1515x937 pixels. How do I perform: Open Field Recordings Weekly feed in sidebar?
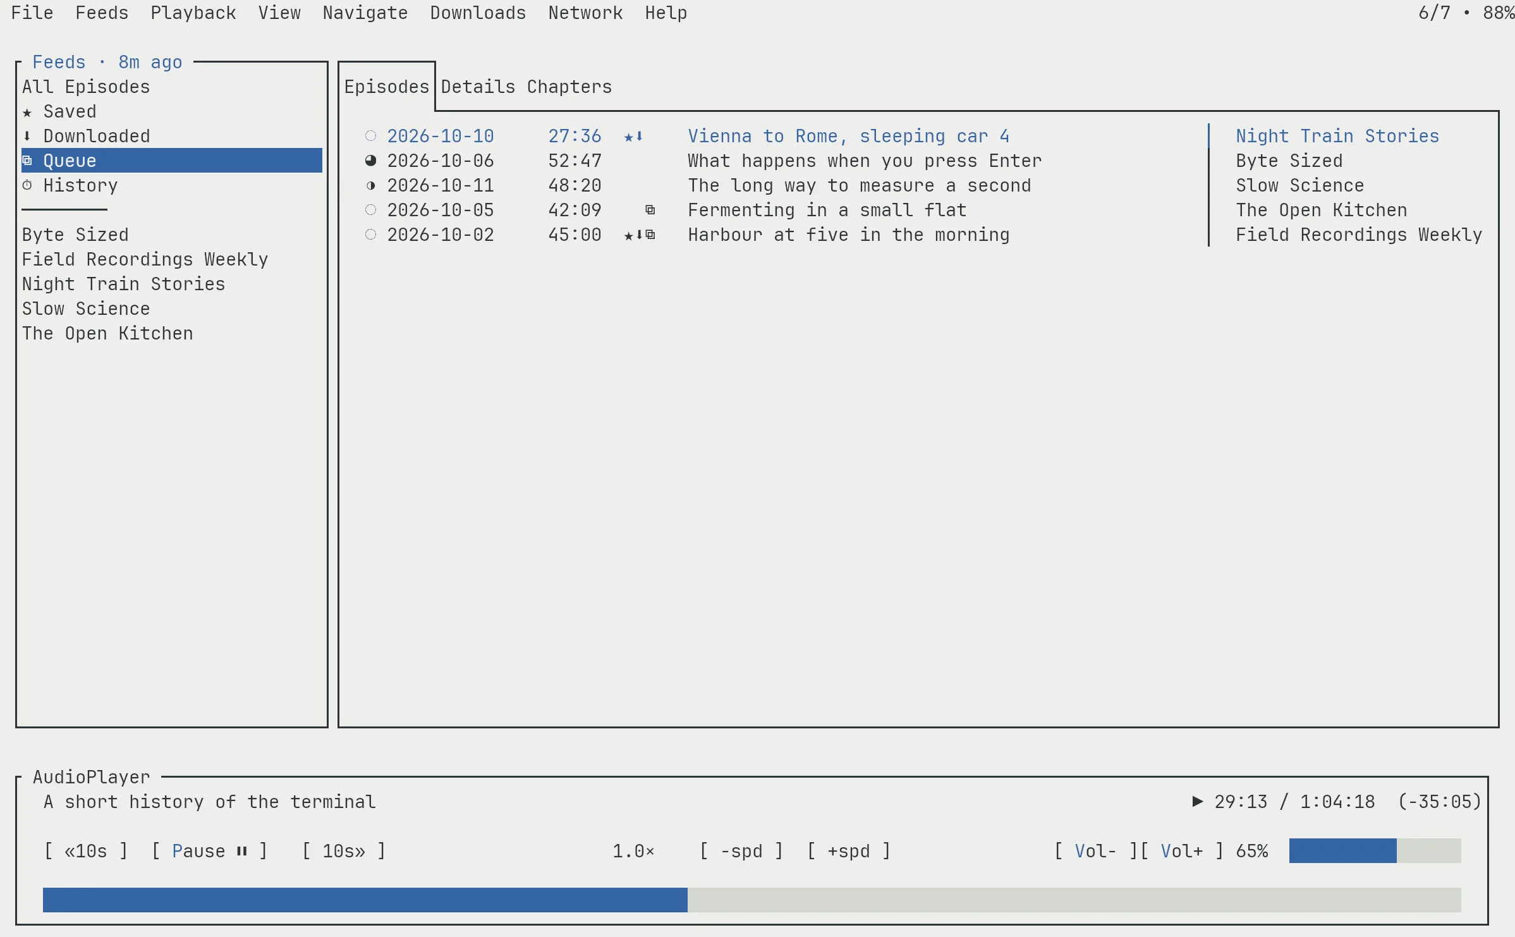[x=145, y=259]
